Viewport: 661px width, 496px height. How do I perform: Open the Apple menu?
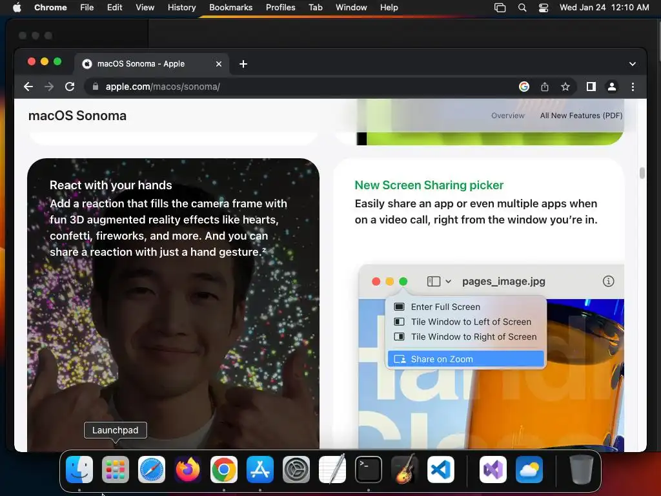17,8
